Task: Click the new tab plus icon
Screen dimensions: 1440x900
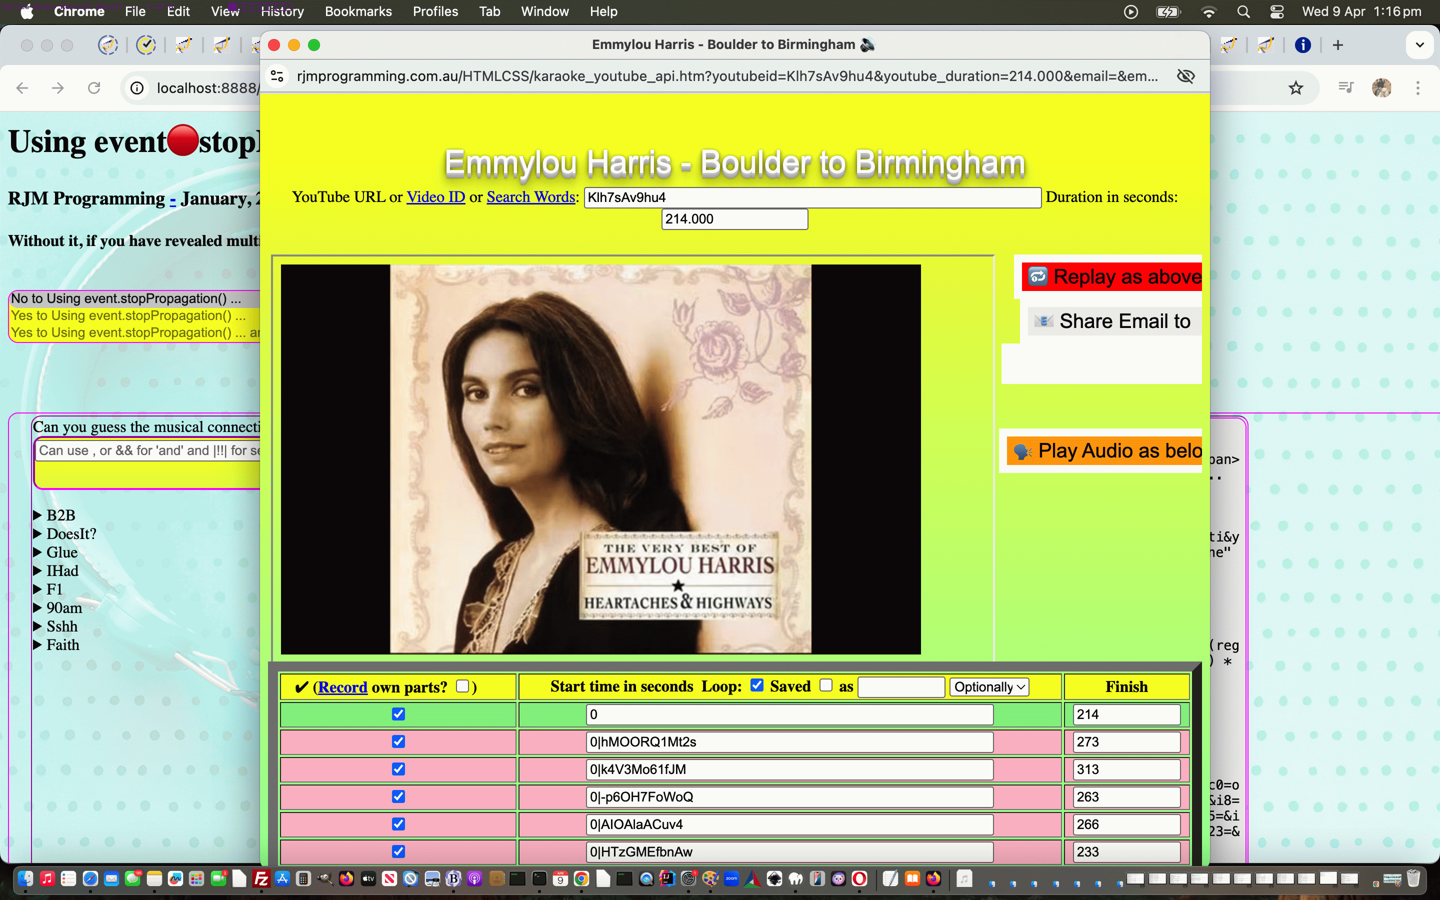Action: pyautogui.click(x=1337, y=45)
